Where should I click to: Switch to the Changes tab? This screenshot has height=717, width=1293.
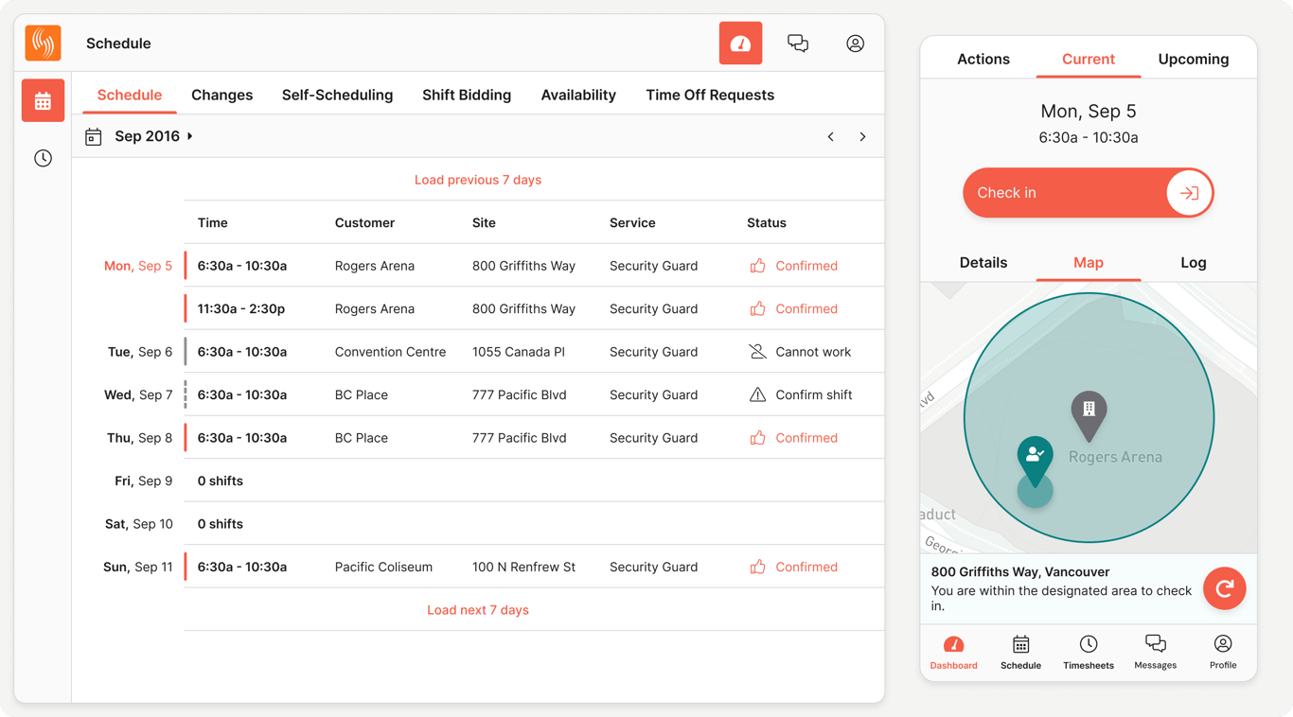(221, 95)
